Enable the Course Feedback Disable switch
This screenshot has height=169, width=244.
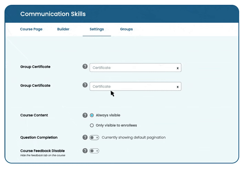(94, 151)
